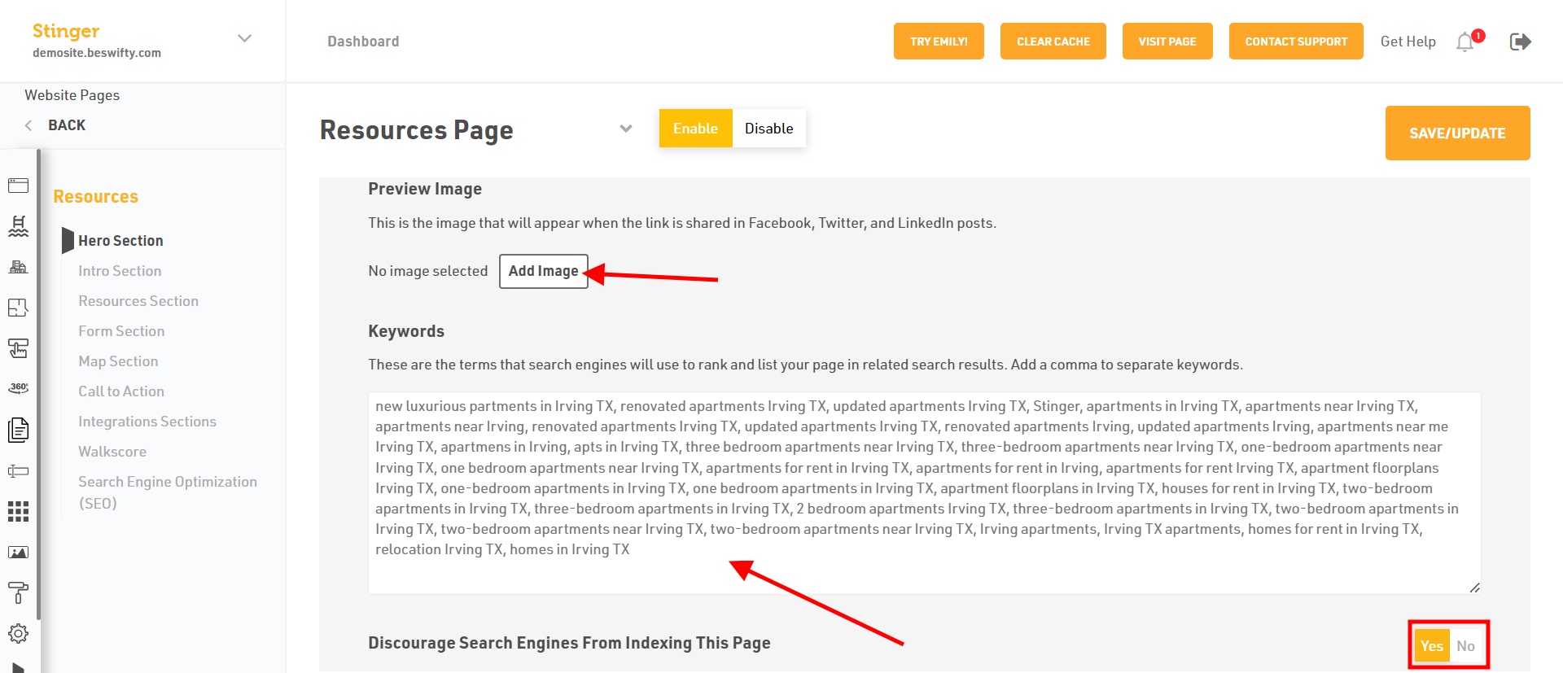Set the page status to Enable
This screenshot has width=1563, height=673.
(695, 129)
